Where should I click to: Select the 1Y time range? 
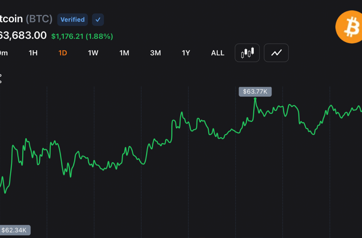tap(186, 53)
